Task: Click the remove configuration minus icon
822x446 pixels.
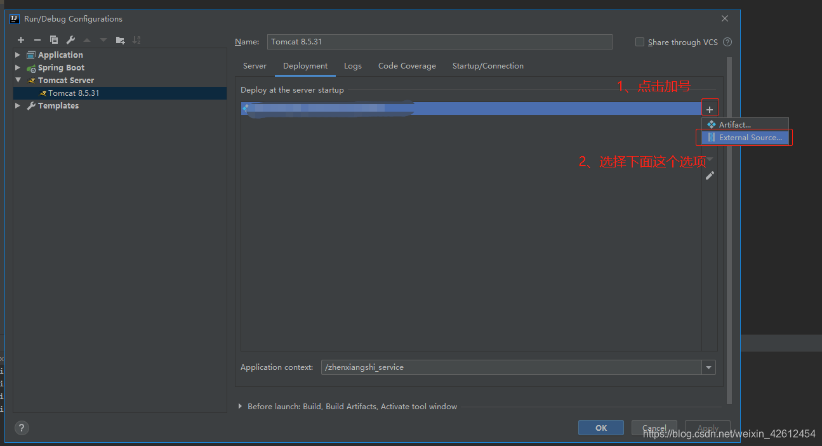Action: pos(37,40)
